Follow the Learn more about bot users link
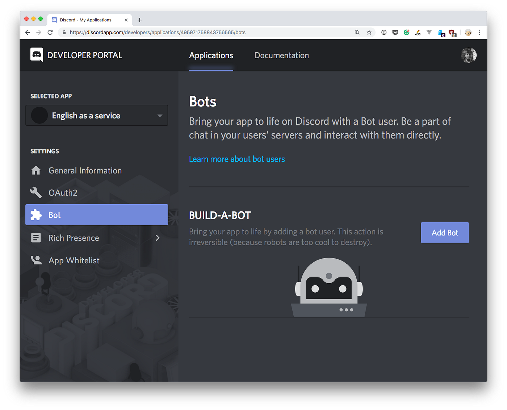Viewport: 507px width, 410px height. (x=237, y=159)
